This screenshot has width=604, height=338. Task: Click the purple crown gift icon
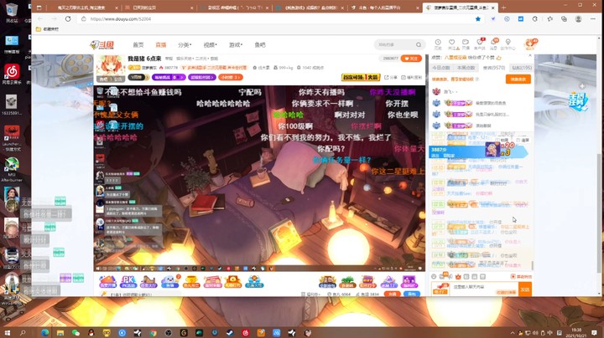tap(388, 282)
